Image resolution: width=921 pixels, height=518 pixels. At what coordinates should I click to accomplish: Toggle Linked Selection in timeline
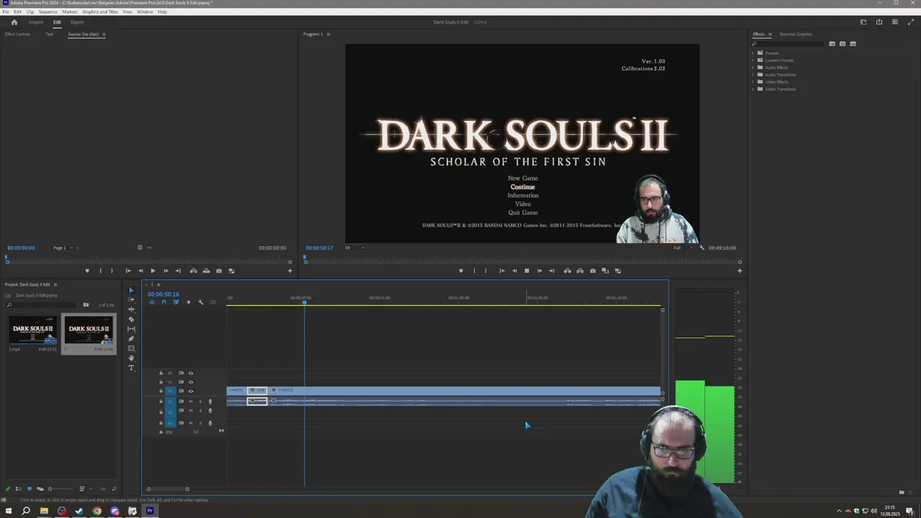[x=176, y=302]
